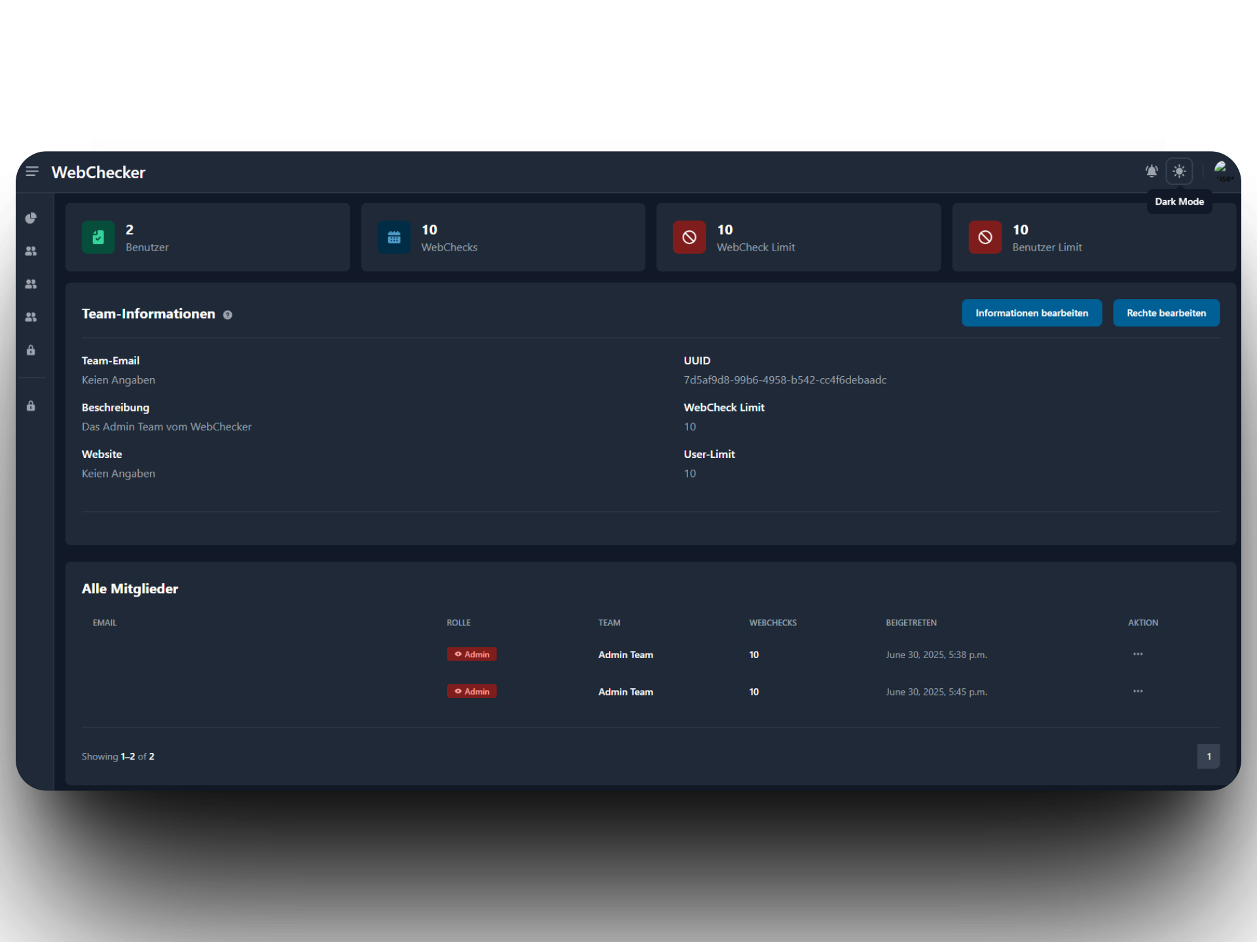Go to pagination page 1
This screenshot has width=1257, height=942.
pos(1208,756)
